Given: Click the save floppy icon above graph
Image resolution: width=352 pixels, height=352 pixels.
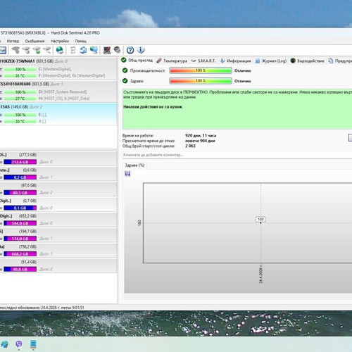Looking at the screenshot, I should (127, 174).
